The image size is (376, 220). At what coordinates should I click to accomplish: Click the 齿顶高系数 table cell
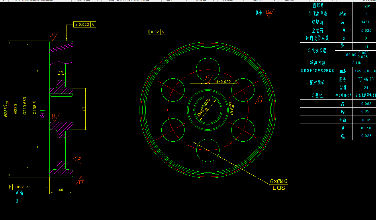[x=317, y=14]
